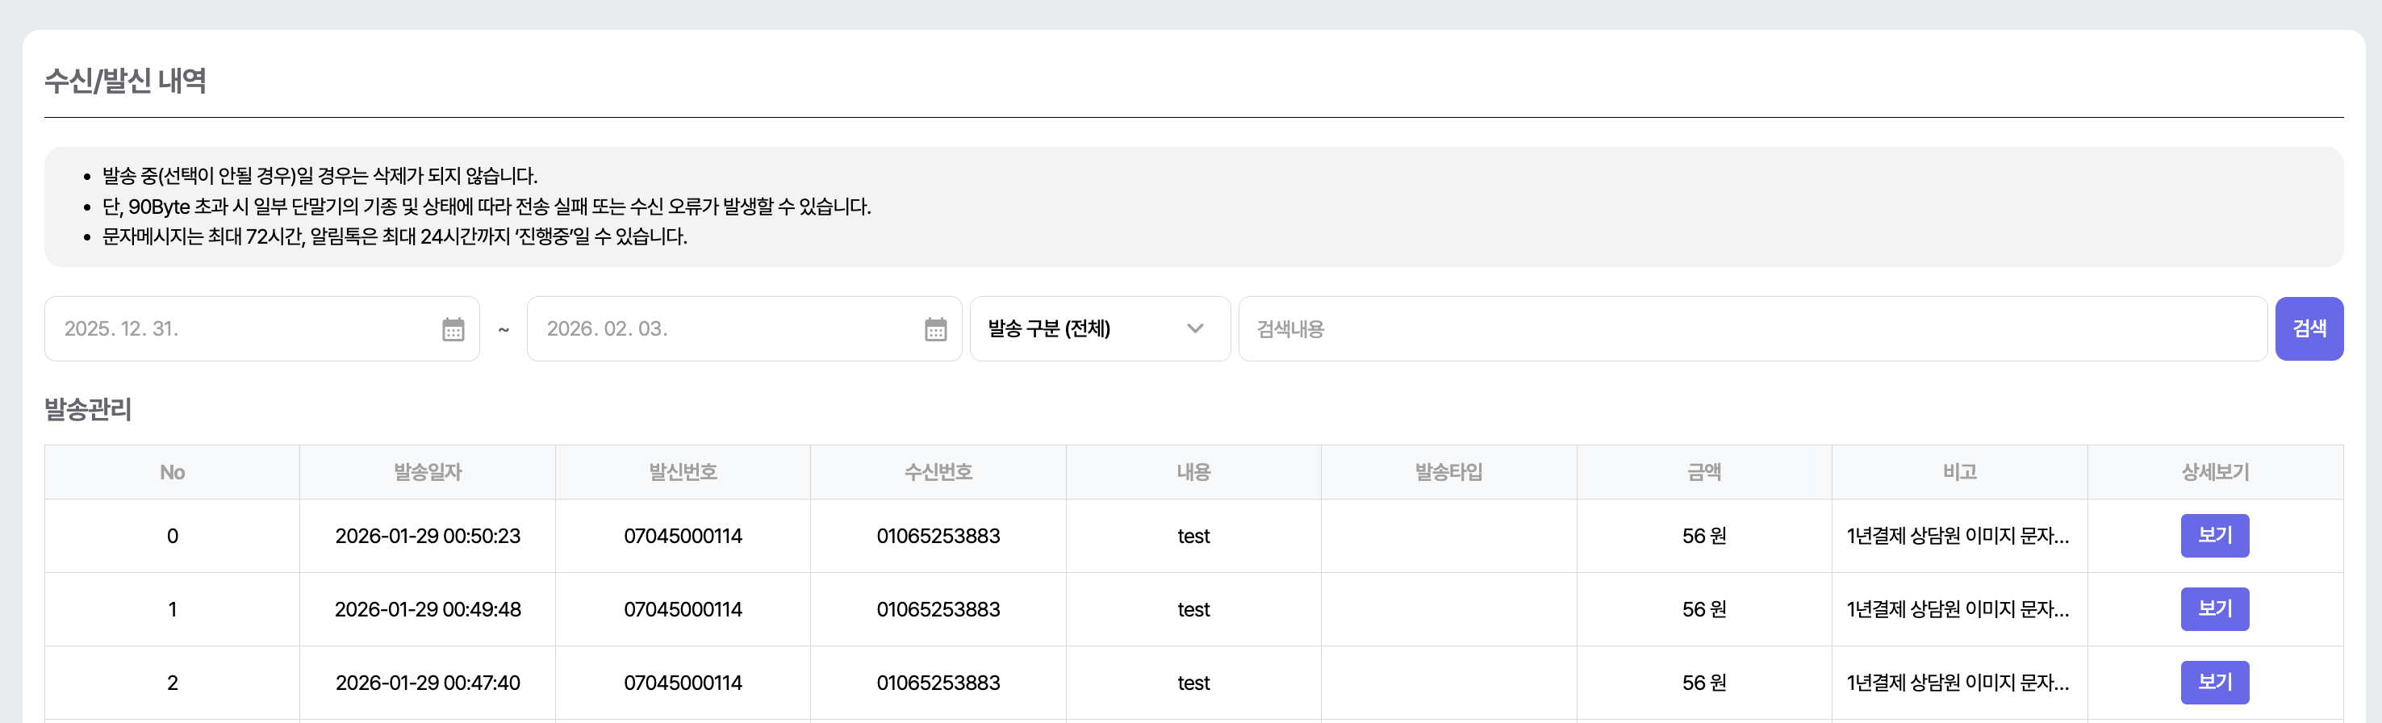
Task: Select the 비고 column header
Action: coord(1958,472)
